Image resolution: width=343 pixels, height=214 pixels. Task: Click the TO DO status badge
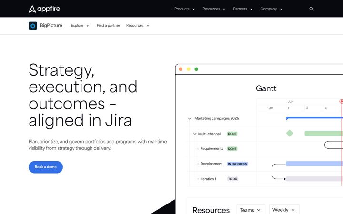pyautogui.click(x=232, y=179)
